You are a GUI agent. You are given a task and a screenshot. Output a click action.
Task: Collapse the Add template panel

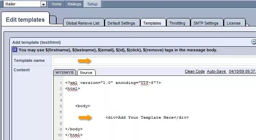tap(253, 42)
